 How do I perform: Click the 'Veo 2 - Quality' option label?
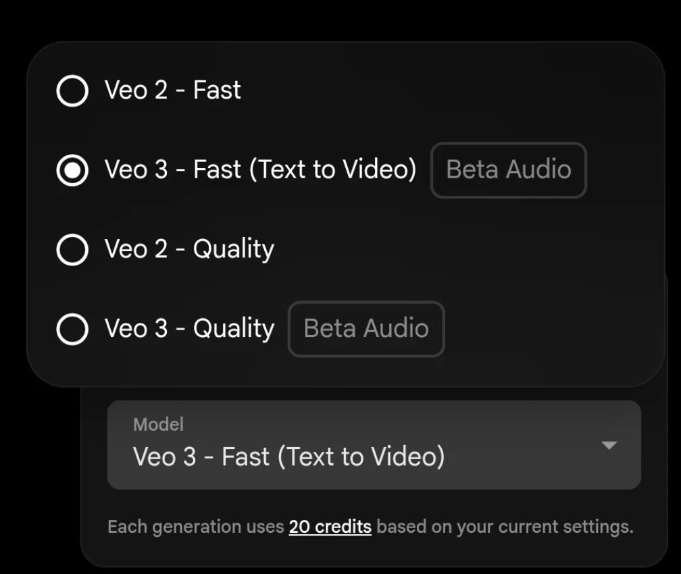(189, 250)
